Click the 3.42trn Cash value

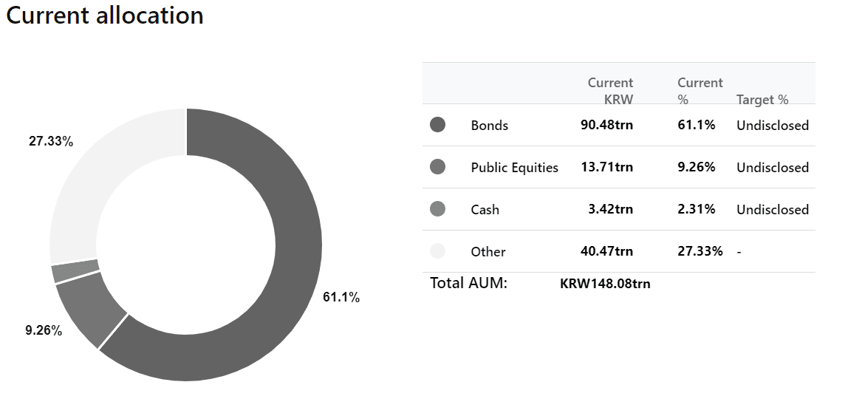pos(611,209)
